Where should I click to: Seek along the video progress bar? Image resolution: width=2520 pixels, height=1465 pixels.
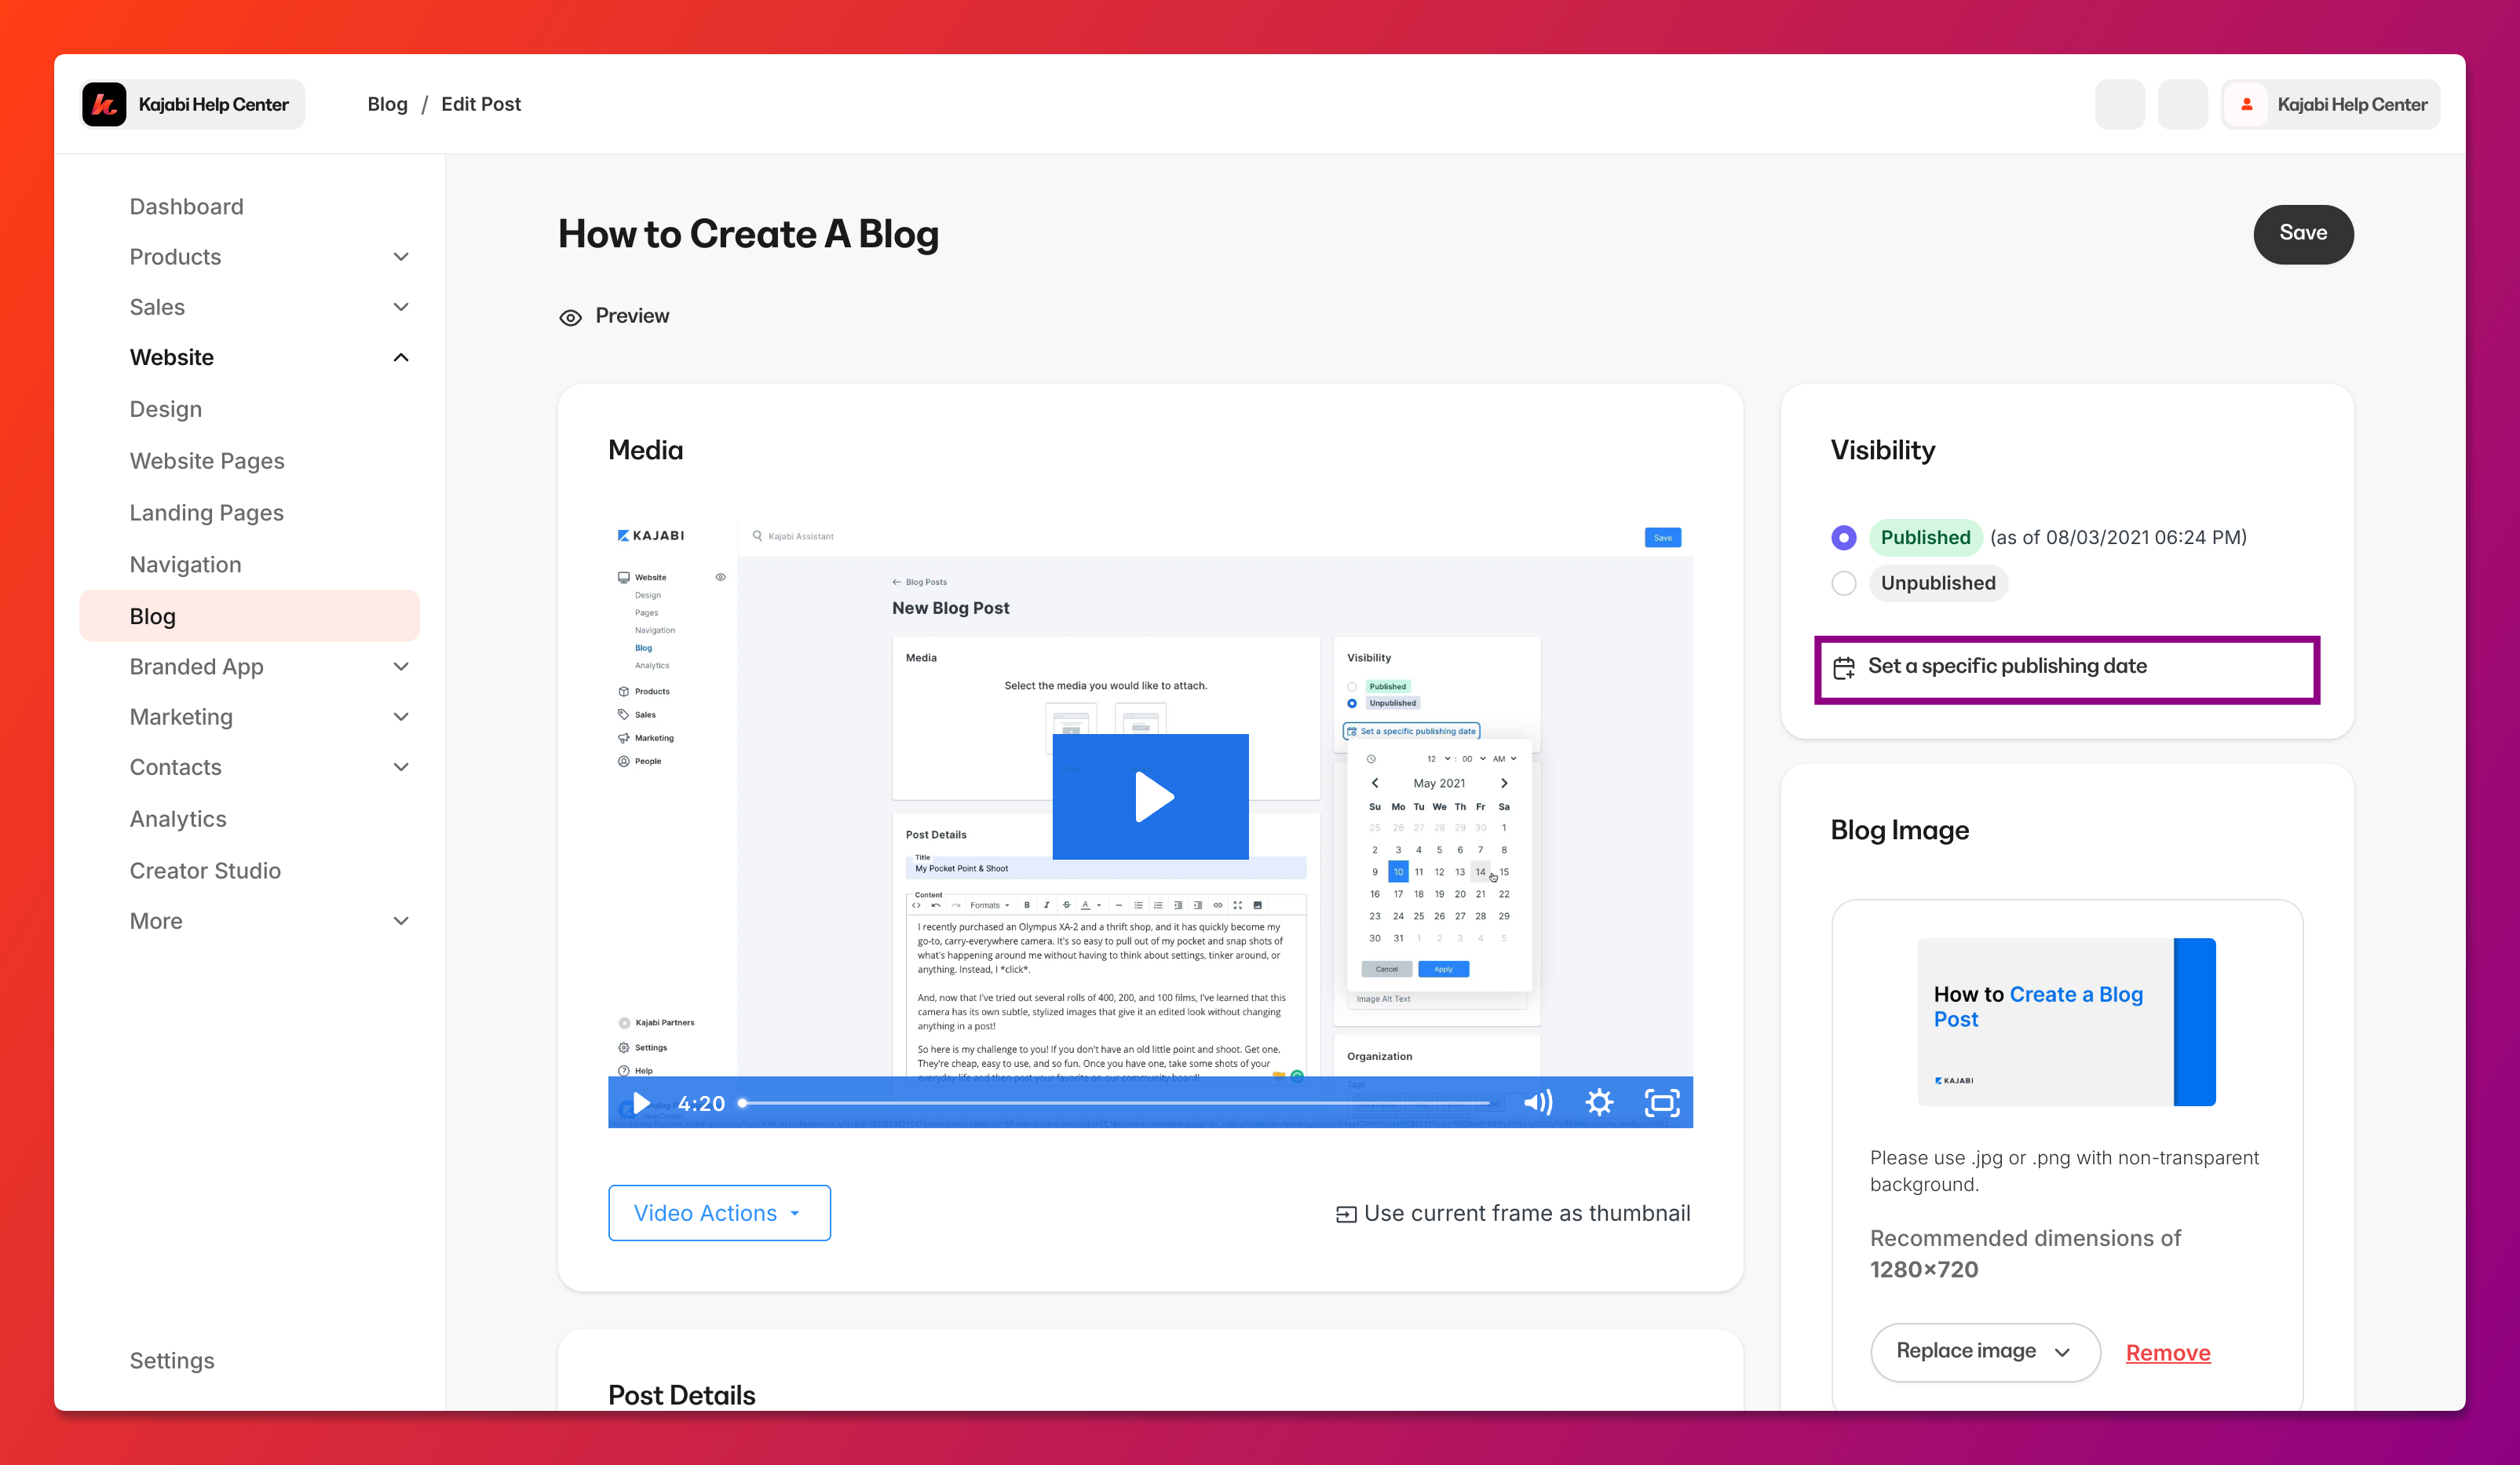1116,1102
